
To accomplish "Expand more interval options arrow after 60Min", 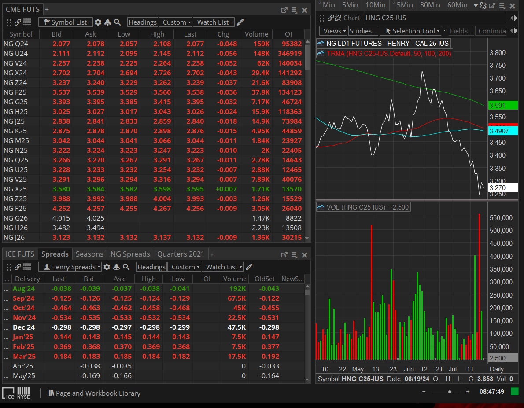I will point(476,6).
